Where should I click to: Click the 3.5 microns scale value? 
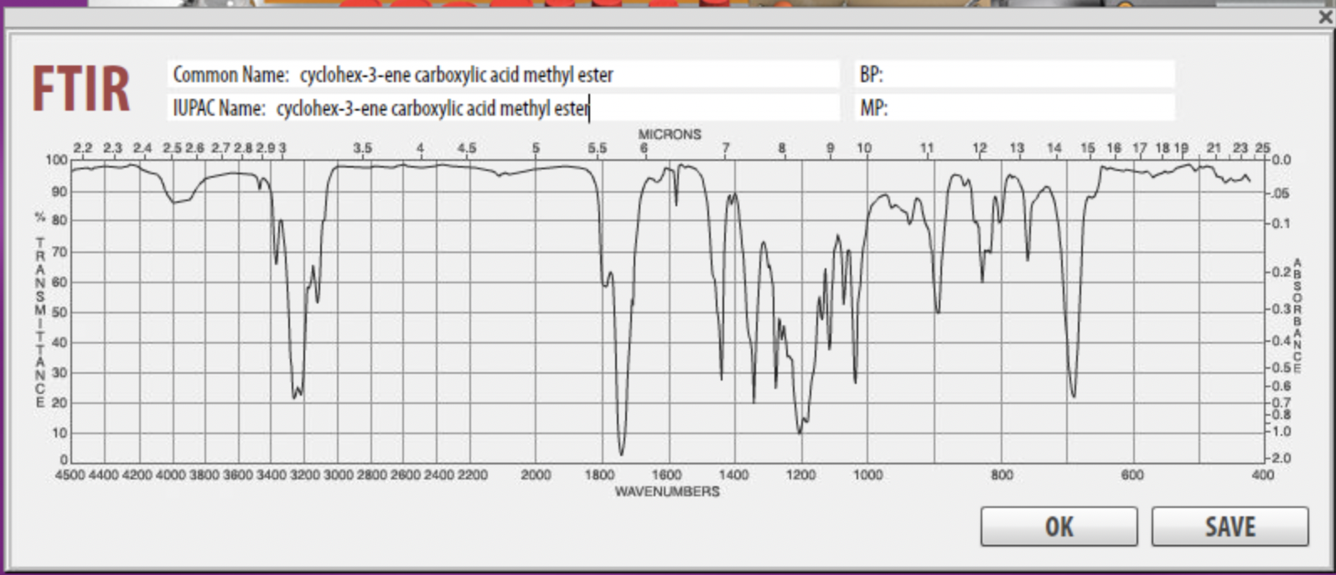pos(362,148)
